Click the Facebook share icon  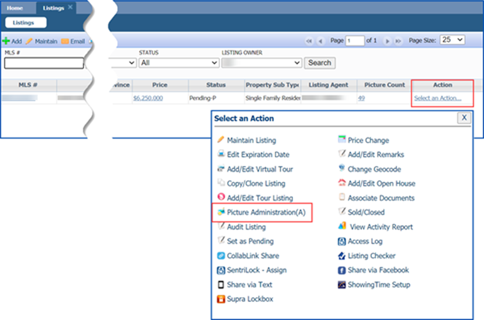[342, 270]
